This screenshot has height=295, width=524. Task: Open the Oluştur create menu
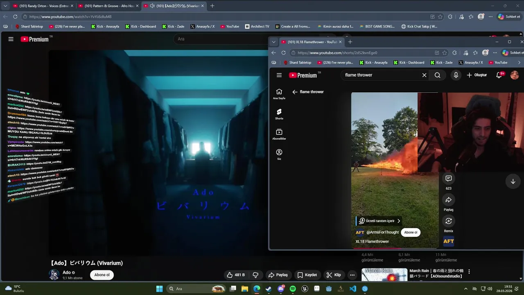pos(477,75)
